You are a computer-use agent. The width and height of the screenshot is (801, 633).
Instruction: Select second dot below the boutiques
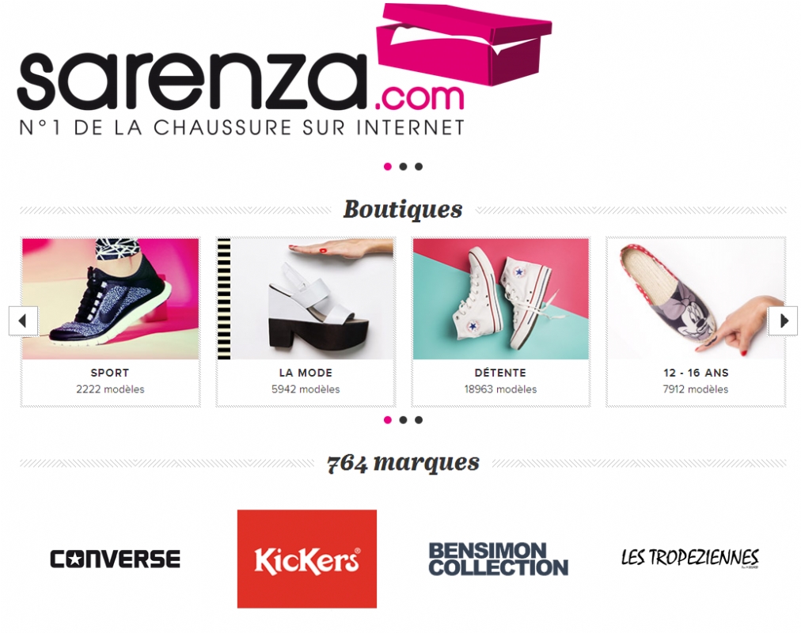403,419
